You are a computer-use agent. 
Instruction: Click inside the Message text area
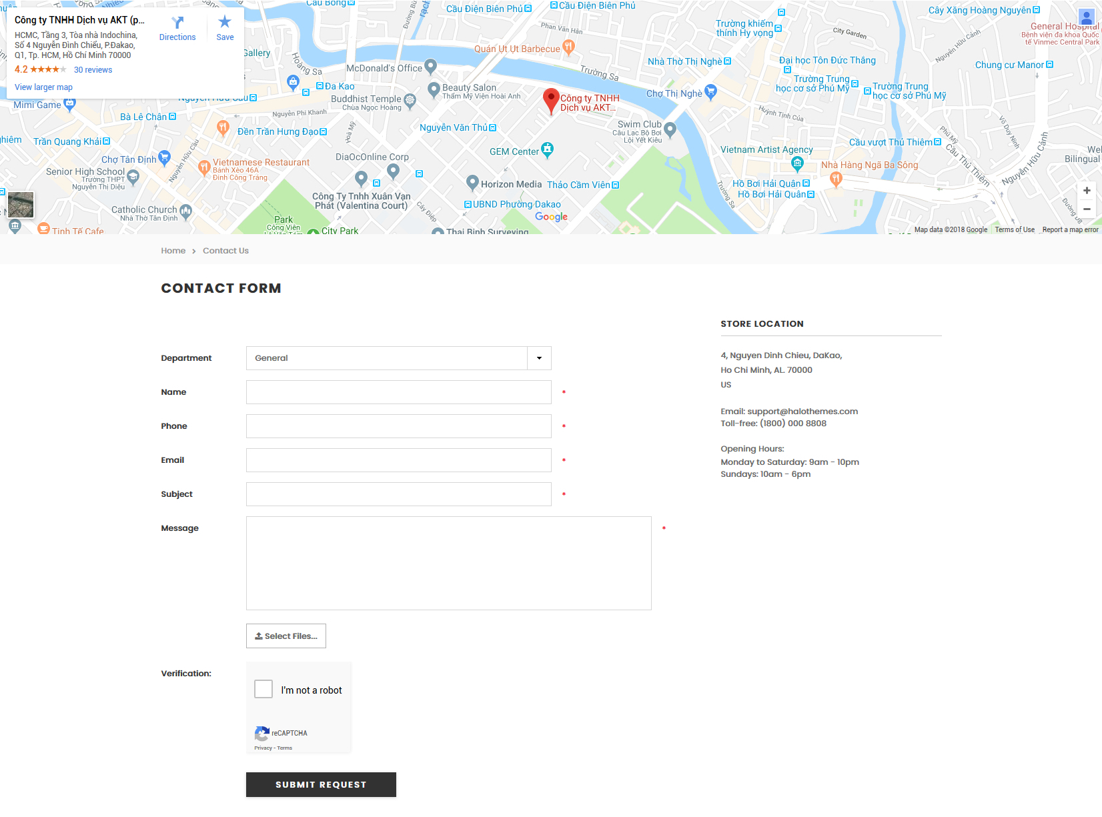coord(448,563)
